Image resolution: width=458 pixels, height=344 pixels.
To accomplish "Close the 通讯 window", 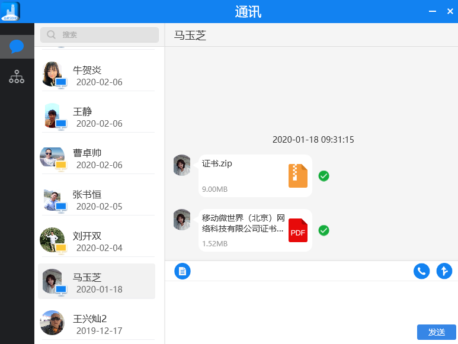I will pos(450,11).
